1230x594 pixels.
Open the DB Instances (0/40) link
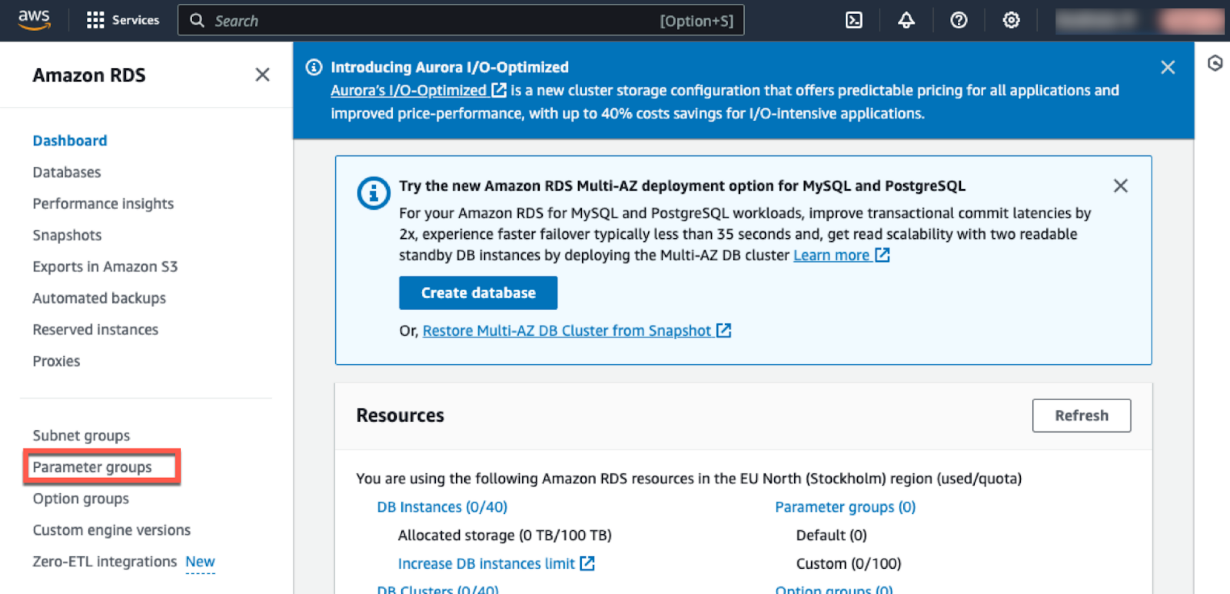(x=442, y=507)
